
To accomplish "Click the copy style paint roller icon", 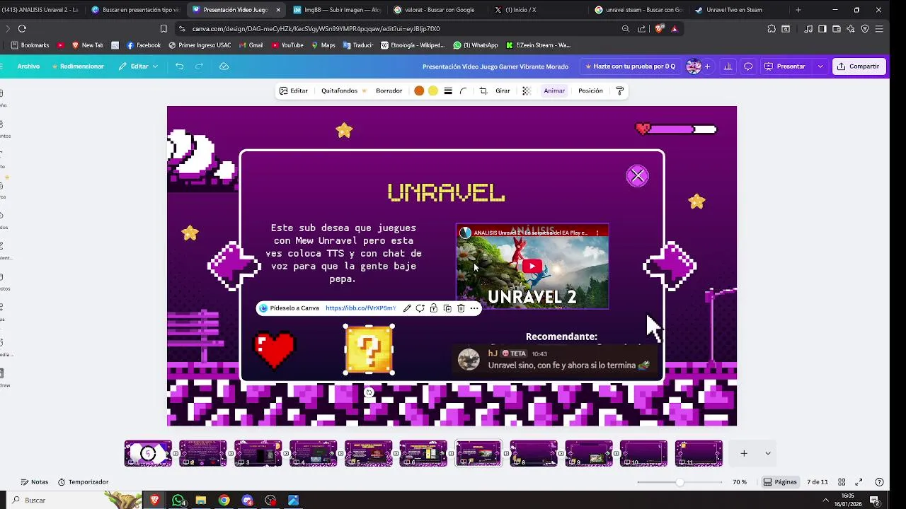I will pyautogui.click(x=620, y=90).
